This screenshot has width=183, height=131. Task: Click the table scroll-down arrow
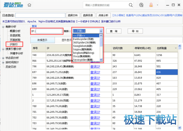click(180, 128)
